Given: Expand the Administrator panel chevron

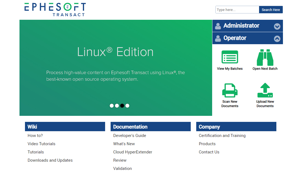Looking at the screenshot, I should [277, 26].
